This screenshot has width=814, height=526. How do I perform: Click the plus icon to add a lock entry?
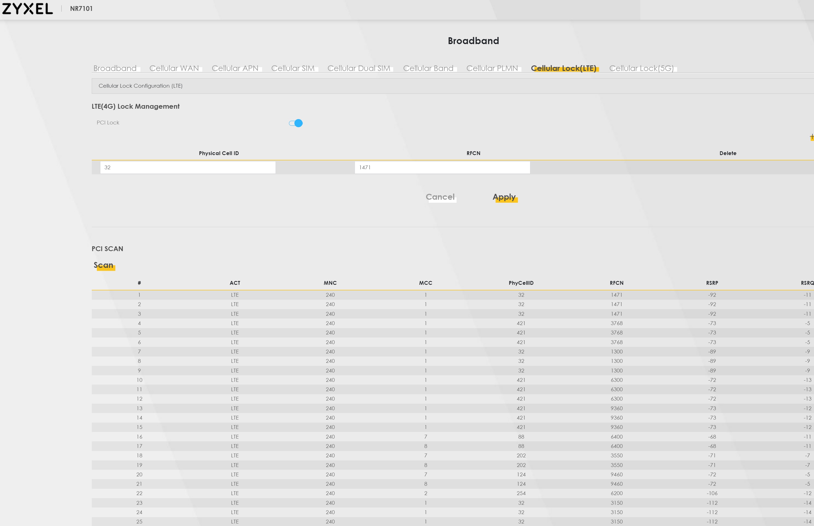click(x=812, y=137)
